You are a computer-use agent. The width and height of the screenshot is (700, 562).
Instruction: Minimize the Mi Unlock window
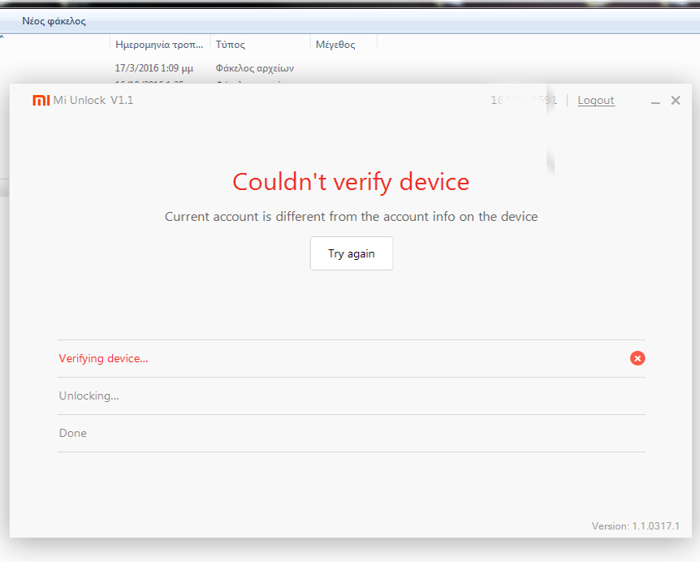click(x=655, y=102)
